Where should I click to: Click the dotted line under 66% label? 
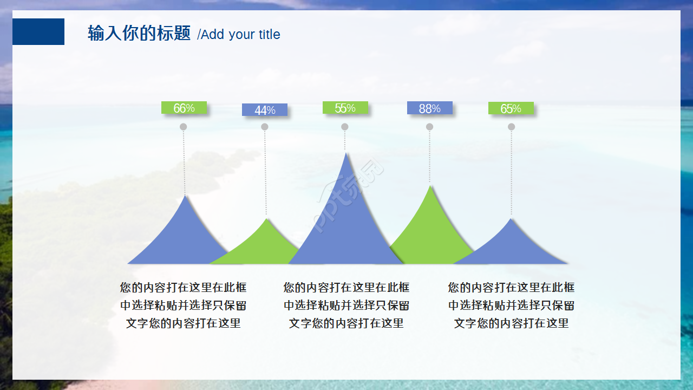pos(184,162)
